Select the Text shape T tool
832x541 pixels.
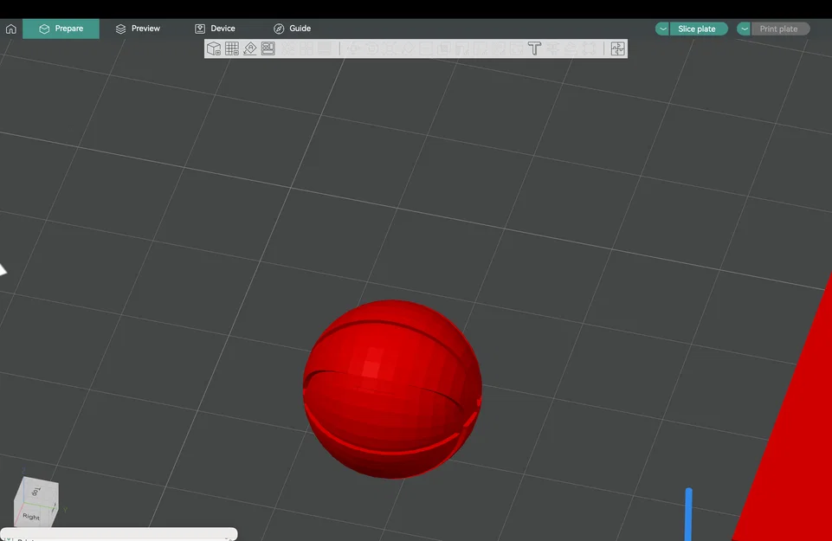(x=534, y=48)
